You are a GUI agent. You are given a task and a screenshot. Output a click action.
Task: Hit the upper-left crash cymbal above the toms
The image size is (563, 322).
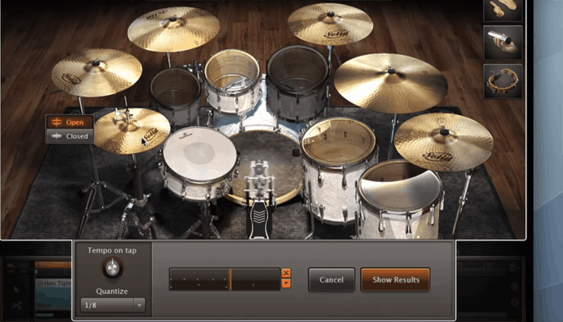coord(174,29)
